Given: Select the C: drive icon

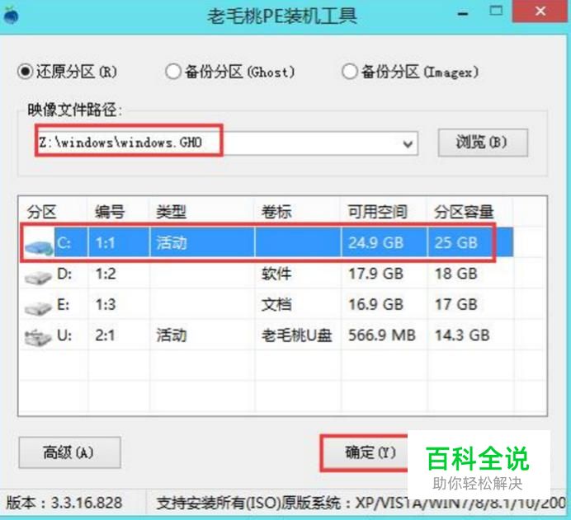Looking at the screenshot, I should 39,248.
